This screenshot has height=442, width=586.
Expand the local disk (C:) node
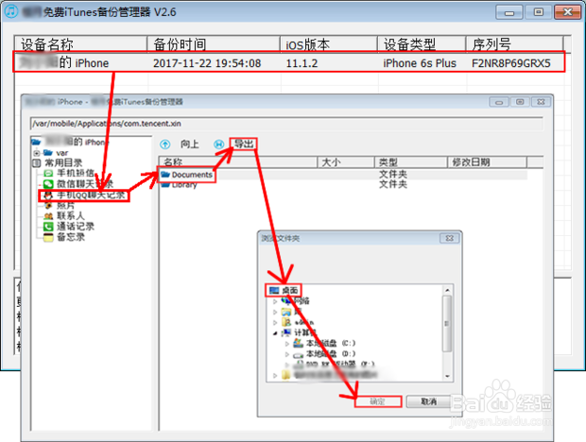287,343
